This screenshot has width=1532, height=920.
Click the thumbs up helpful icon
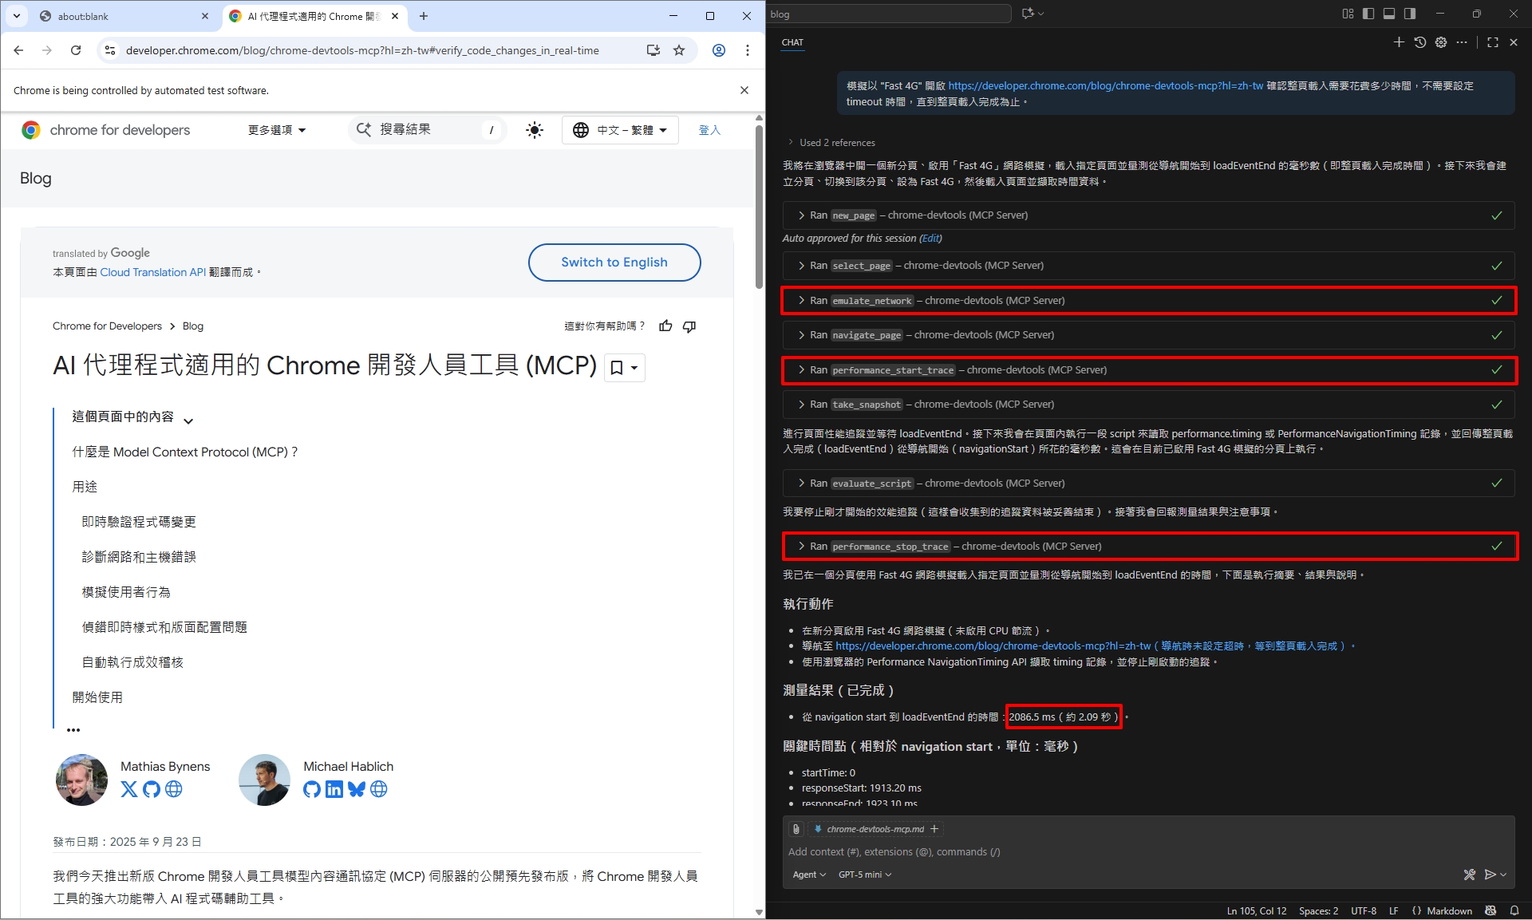[665, 326]
